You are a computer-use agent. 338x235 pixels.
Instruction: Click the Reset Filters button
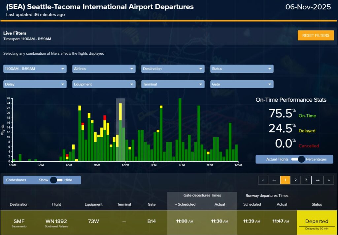(316, 36)
